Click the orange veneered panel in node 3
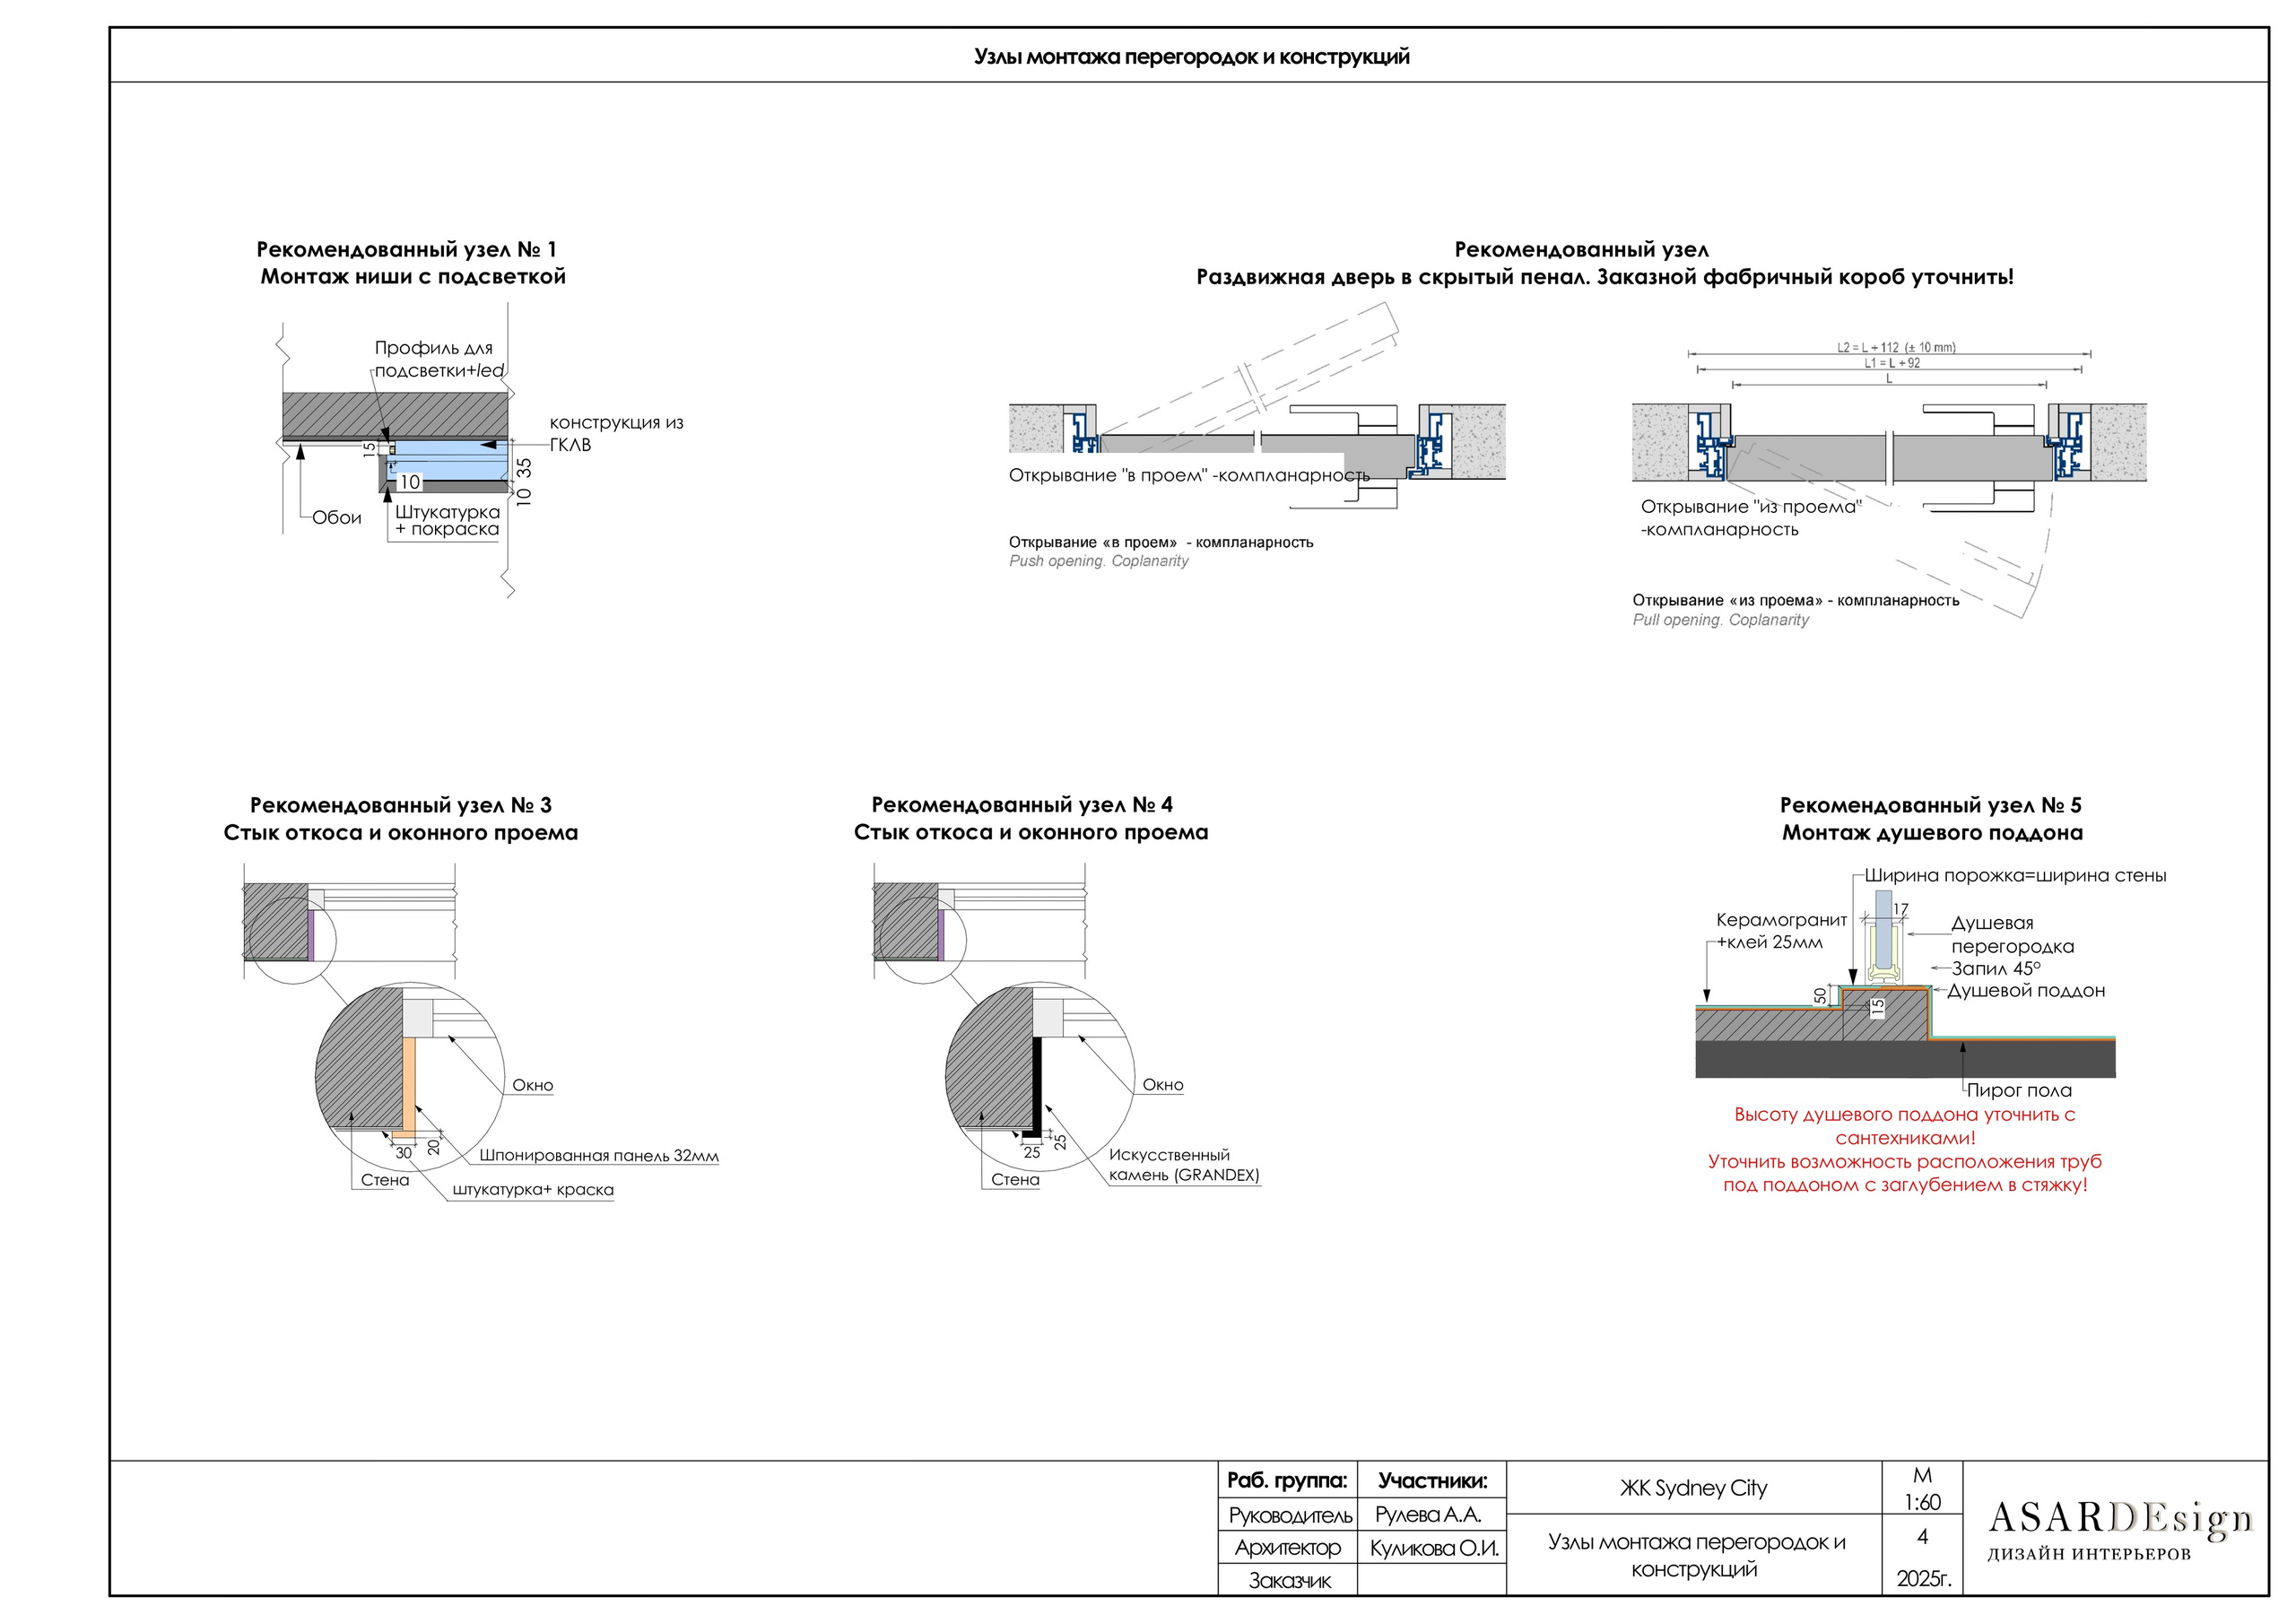This screenshot has height=1623, width=2296. point(409,1085)
